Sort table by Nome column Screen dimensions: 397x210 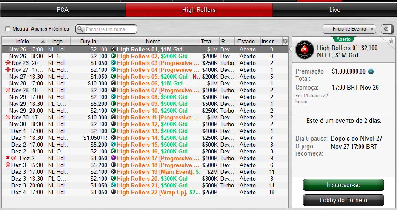tap(154, 41)
